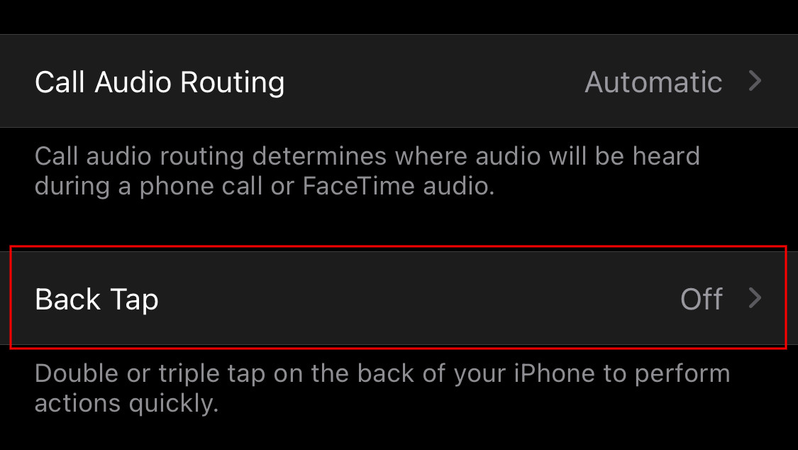798x450 pixels.
Task: Click the "Call Audio Routing" label text
Action: (160, 82)
